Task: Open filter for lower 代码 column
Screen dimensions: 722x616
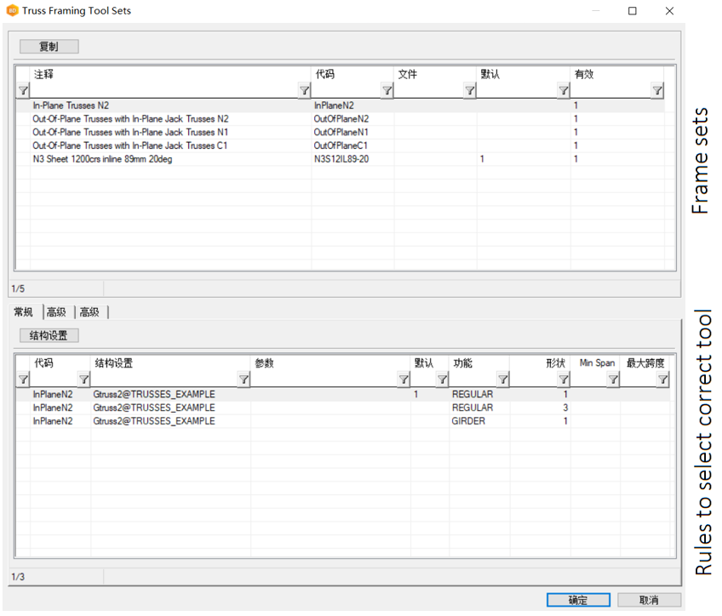Action: pyautogui.click(x=83, y=379)
